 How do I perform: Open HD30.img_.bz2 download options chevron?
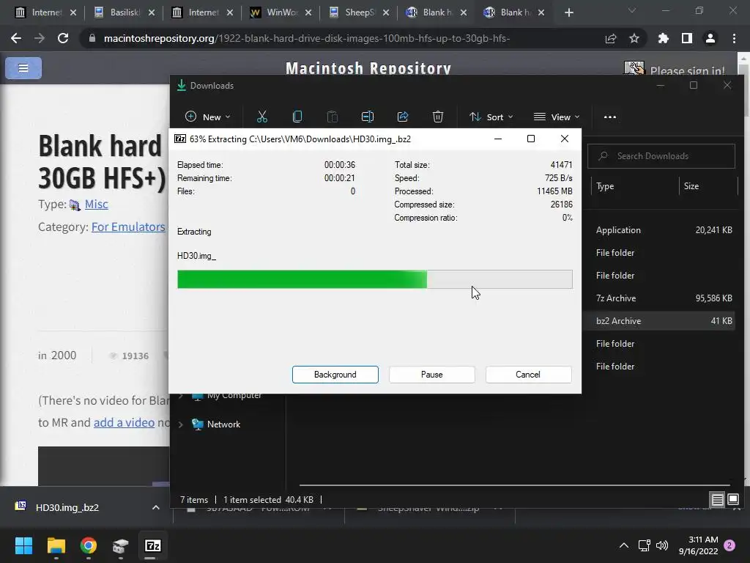[156, 507]
